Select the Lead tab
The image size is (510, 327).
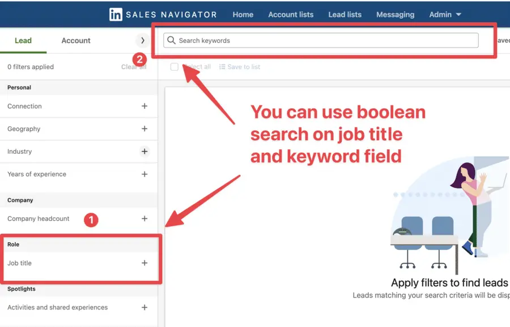(23, 40)
